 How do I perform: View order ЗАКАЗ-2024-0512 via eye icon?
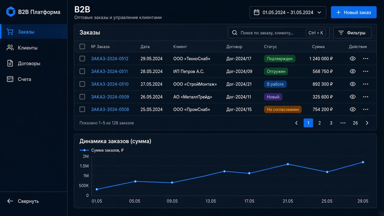click(x=353, y=59)
